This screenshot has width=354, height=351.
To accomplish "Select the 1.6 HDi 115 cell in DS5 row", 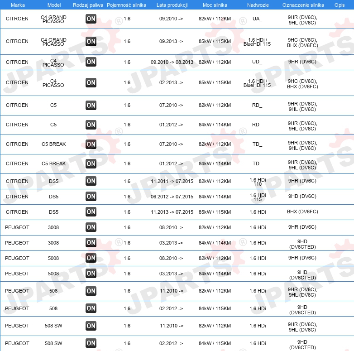I will 258,197.
